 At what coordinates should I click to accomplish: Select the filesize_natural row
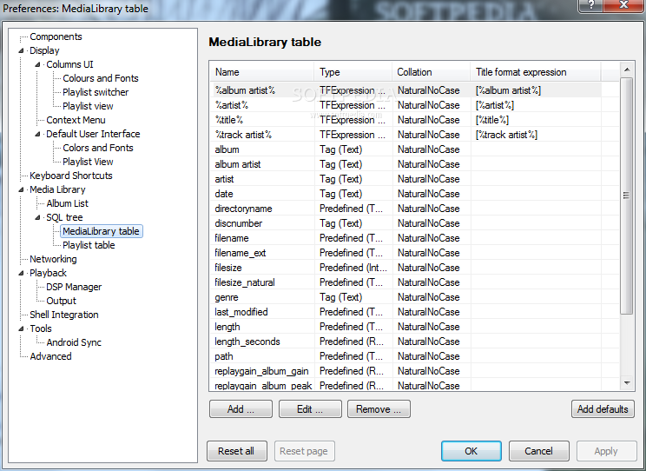[x=405, y=282]
